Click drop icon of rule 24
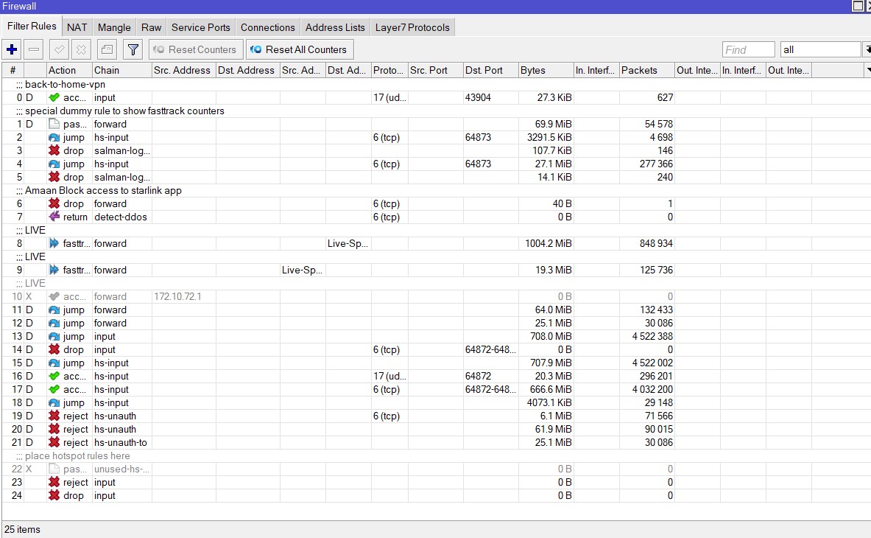The width and height of the screenshot is (871, 538). pyautogui.click(x=54, y=496)
